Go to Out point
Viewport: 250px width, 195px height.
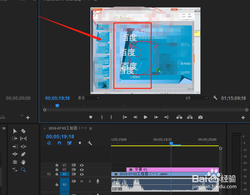click(x=166, y=117)
